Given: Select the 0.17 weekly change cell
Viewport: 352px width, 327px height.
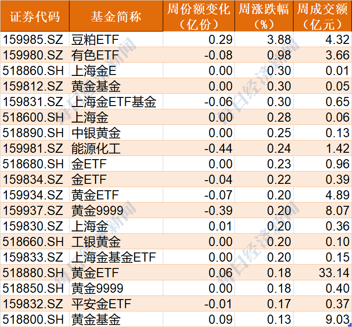Looking at the screenshot, I should tap(264, 304).
